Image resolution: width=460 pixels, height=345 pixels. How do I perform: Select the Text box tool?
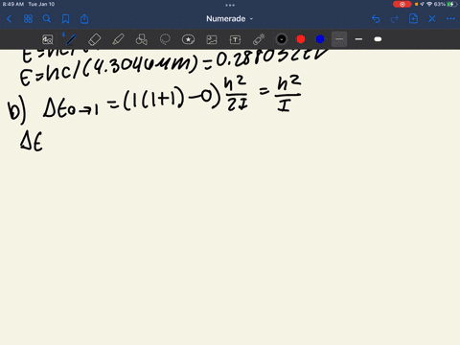coord(235,39)
